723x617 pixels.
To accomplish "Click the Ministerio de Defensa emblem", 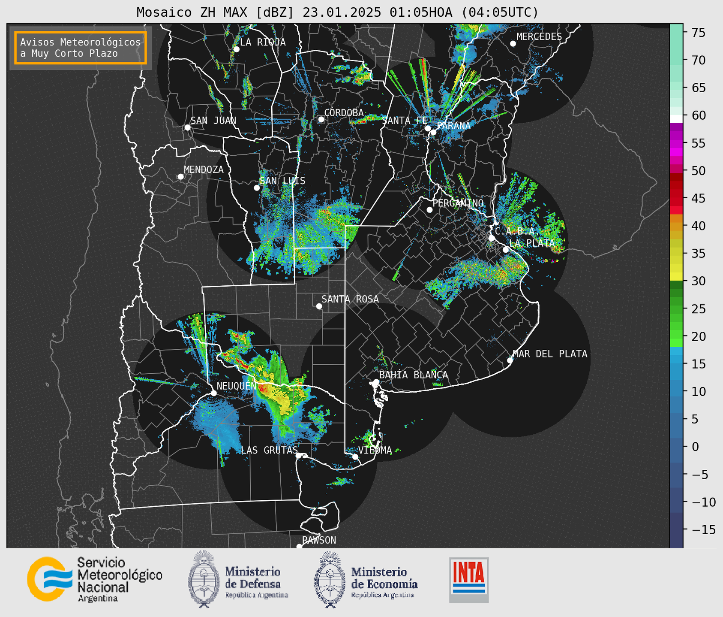I will (x=203, y=579).
